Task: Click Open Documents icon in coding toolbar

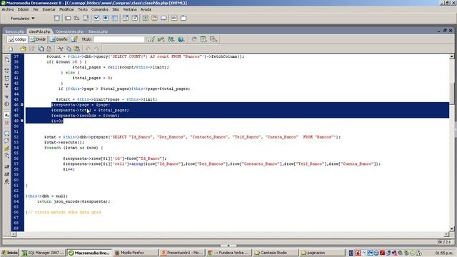Action: (x=6, y=60)
